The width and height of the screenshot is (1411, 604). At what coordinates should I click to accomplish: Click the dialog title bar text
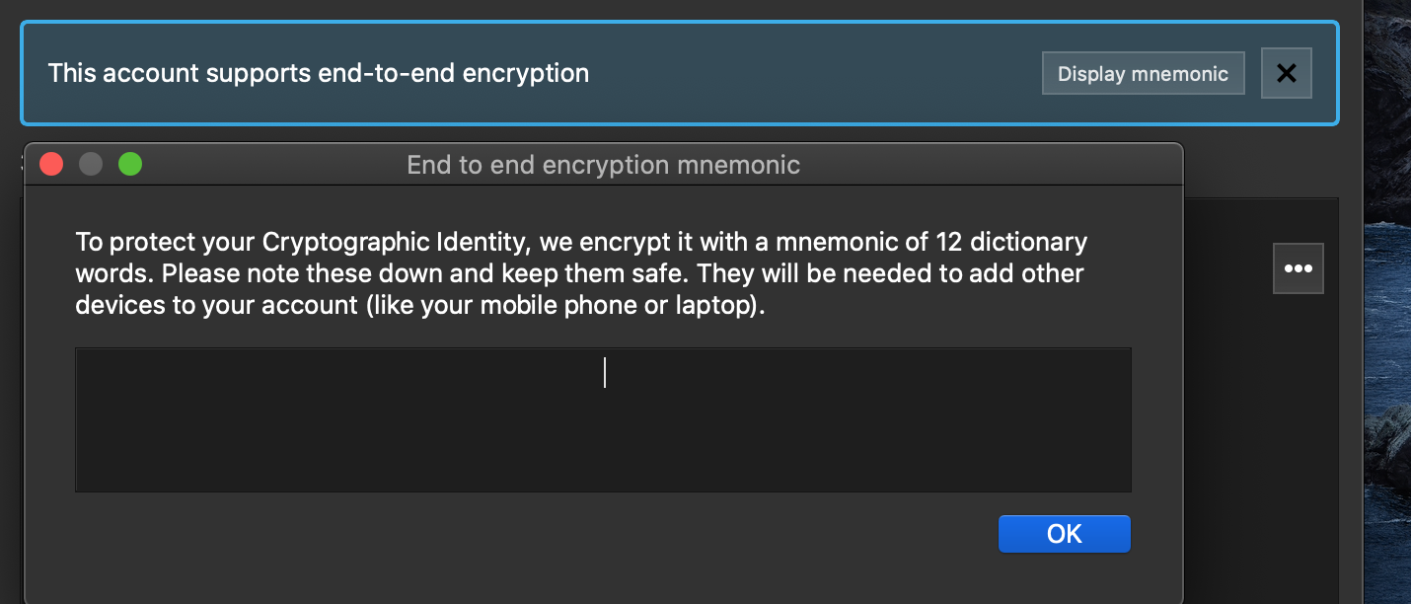[603, 164]
